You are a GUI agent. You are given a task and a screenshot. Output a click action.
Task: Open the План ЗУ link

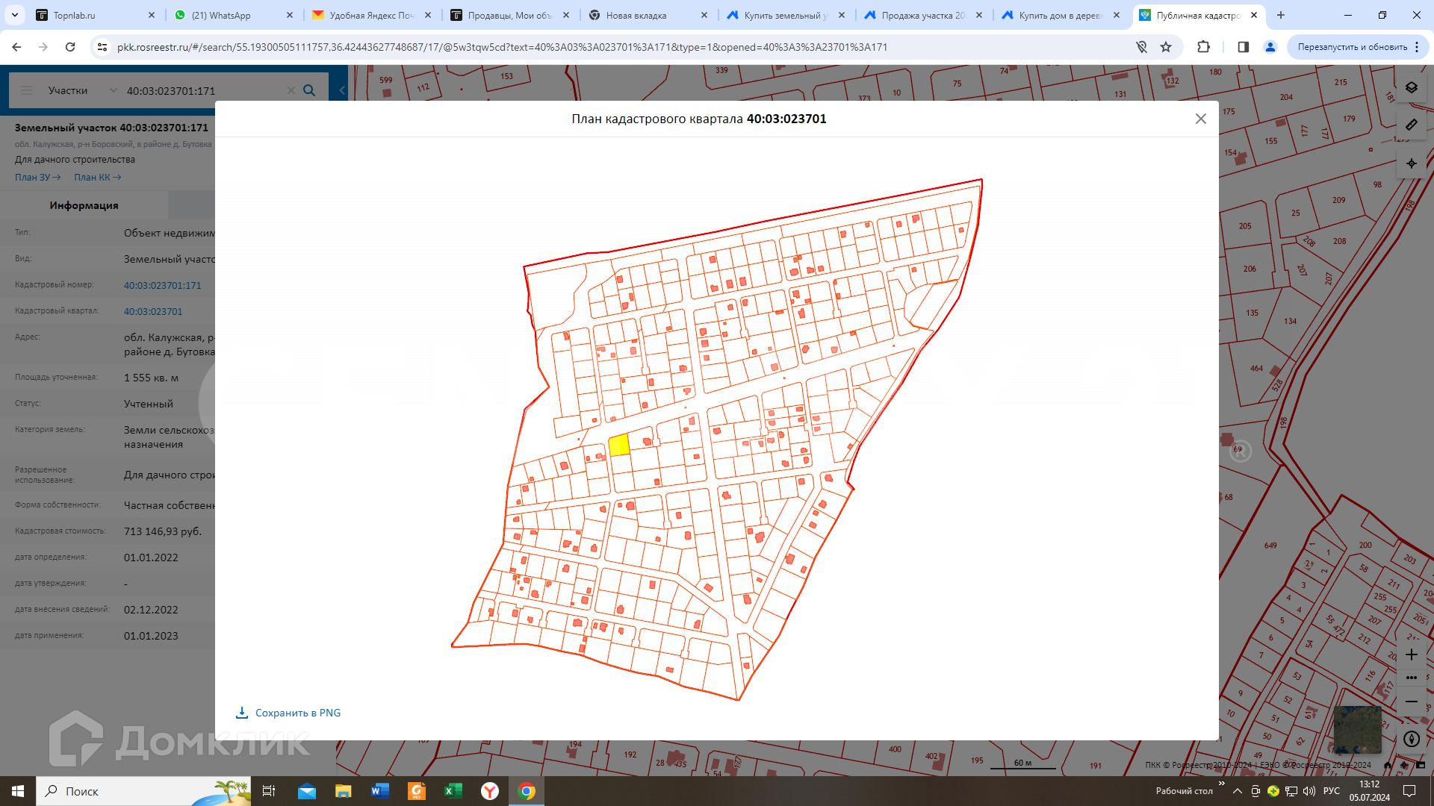point(37,177)
